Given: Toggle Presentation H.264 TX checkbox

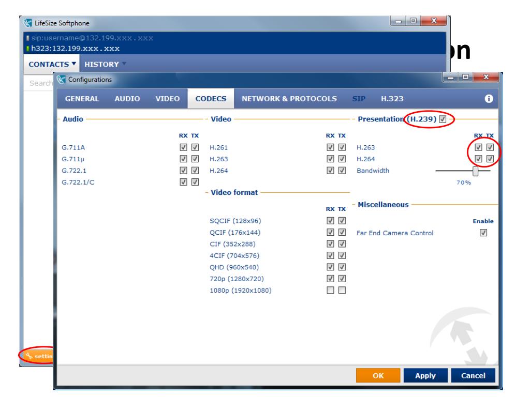Looking at the screenshot, I should [x=490, y=159].
